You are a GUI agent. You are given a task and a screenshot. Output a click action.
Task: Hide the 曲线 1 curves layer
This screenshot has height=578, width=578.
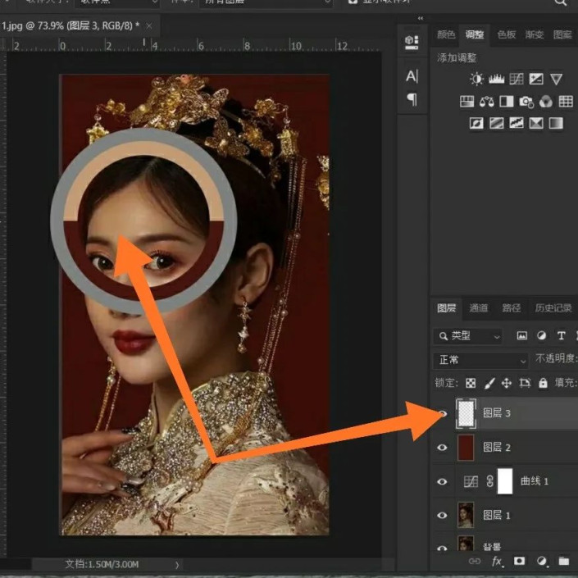point(443,481)
